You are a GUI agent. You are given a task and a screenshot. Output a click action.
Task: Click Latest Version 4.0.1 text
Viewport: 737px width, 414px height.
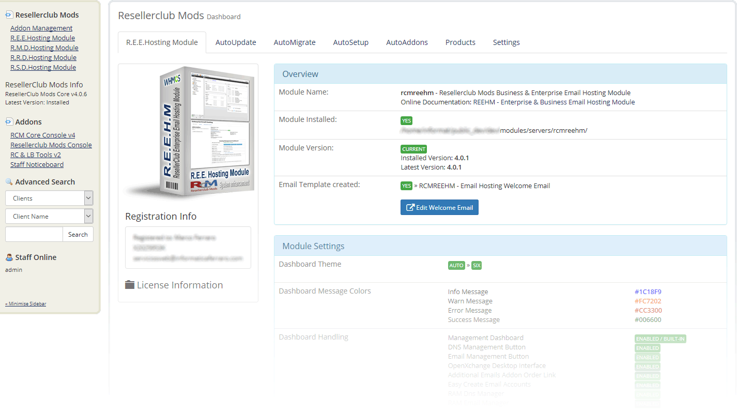click(x=431, y=167)
